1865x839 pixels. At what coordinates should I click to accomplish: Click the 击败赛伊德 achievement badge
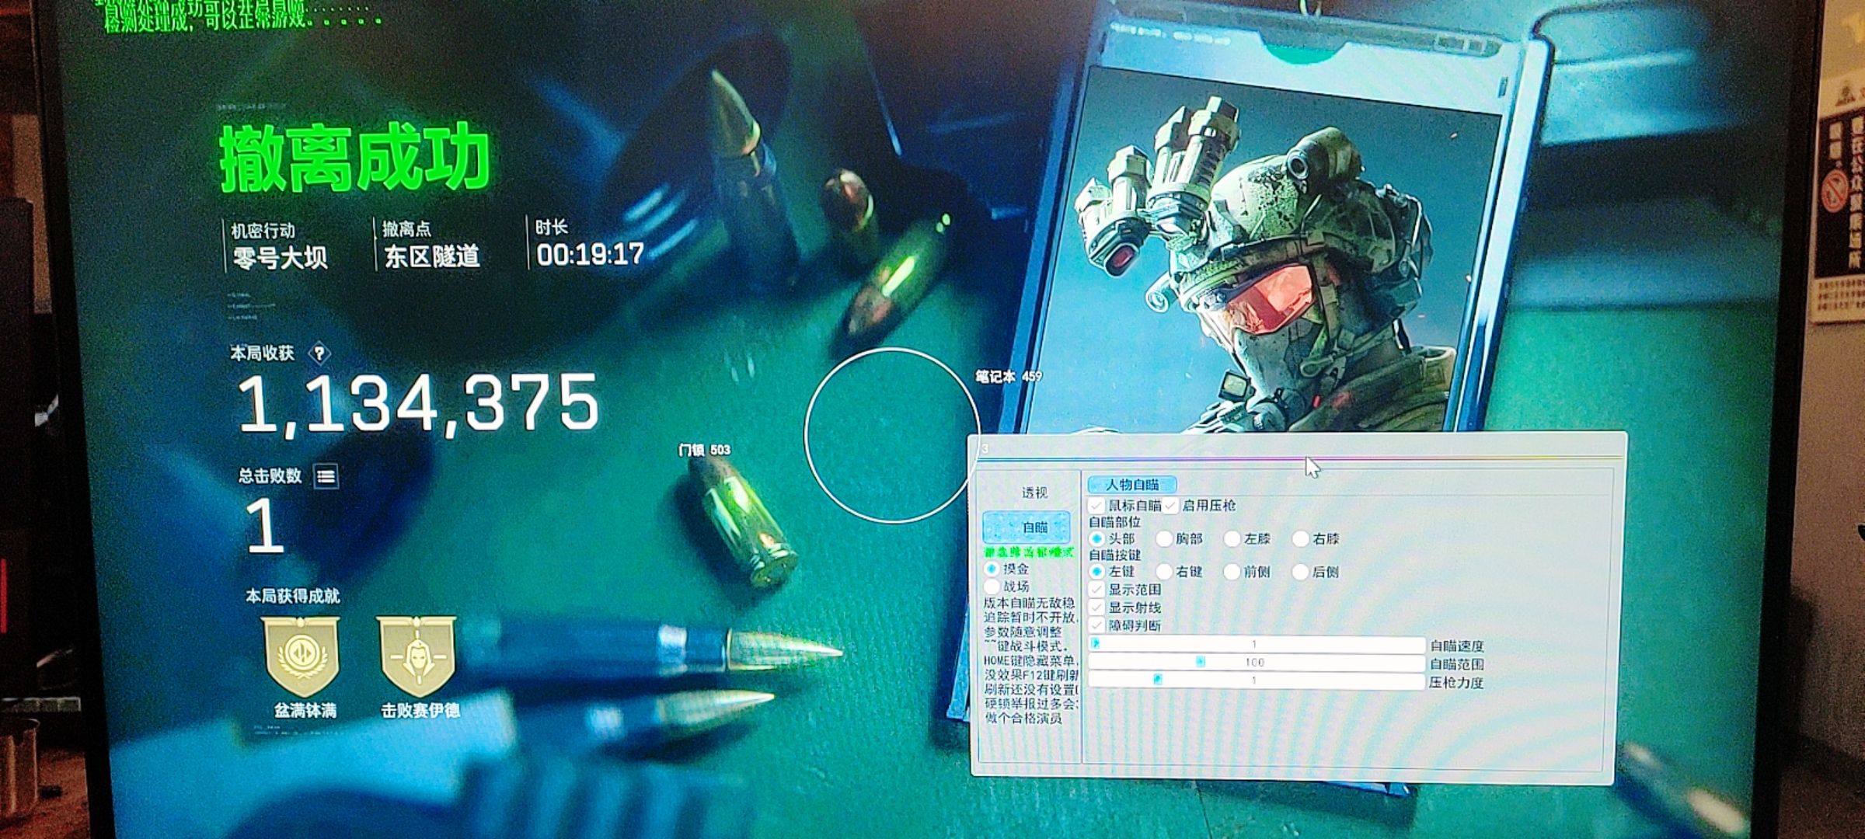click(417, 656)
